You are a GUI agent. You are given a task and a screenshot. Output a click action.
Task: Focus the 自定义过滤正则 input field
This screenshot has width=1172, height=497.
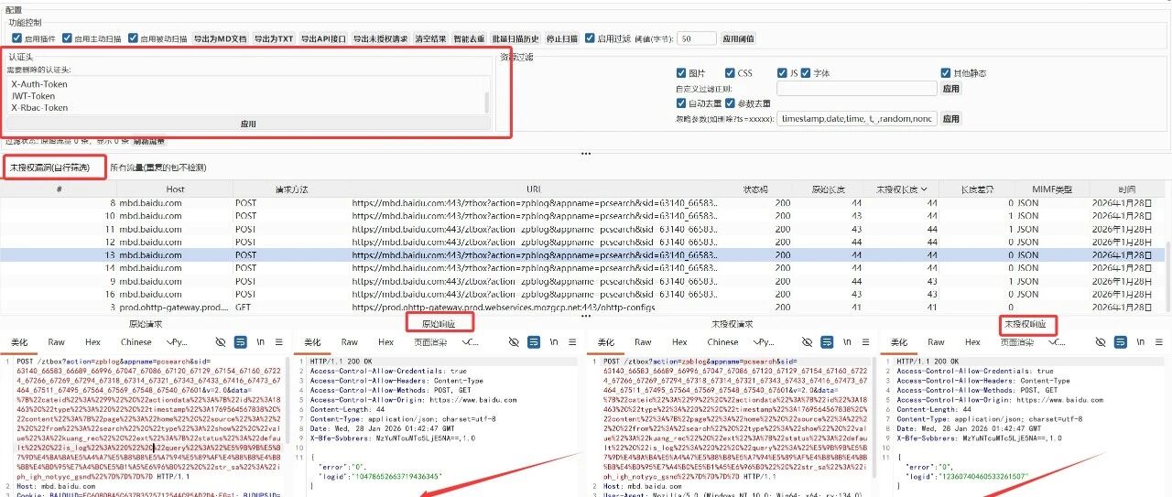pyautogui.click(x=857, y=89)
